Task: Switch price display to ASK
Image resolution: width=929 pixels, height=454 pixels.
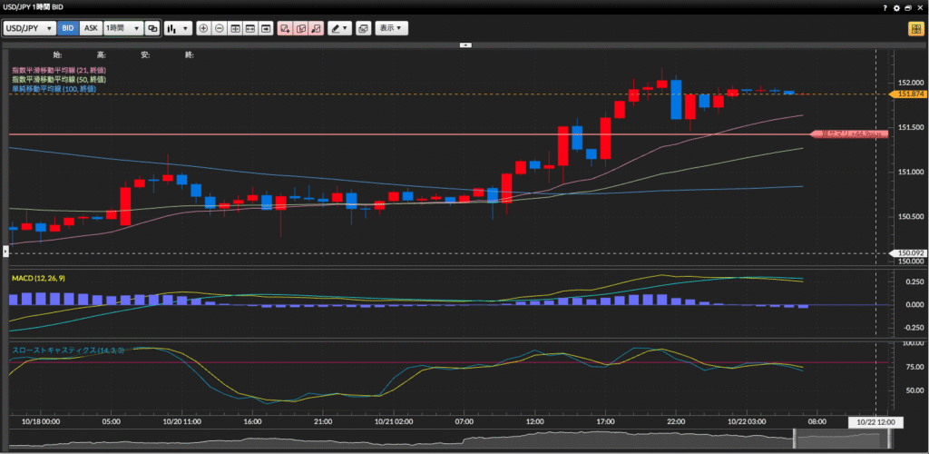Action: coord(91,28)
